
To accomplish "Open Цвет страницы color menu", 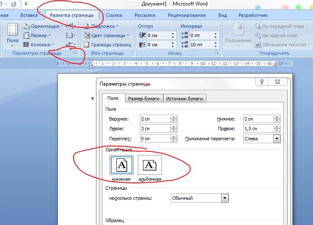I will coord(106,35).
